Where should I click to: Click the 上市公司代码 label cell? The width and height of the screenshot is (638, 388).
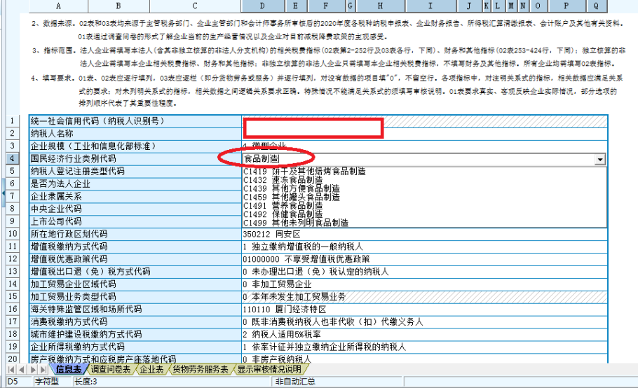(x=135, y=221)
